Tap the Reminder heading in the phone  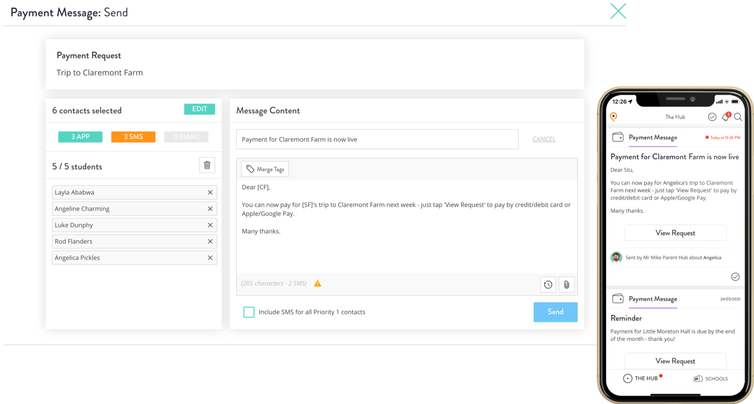click(x=626, y=318)
